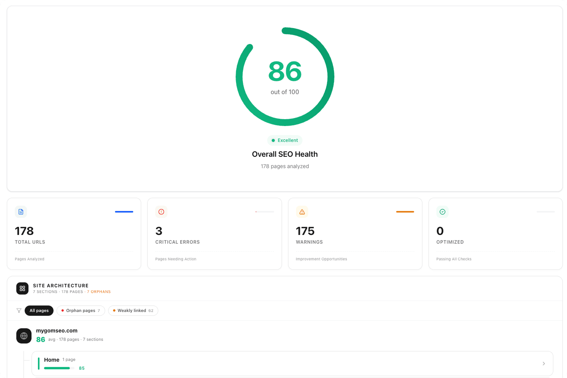Expand the Home section via its right chevron
The height and width of the screenshot is (378, 567).
point(544,363)
